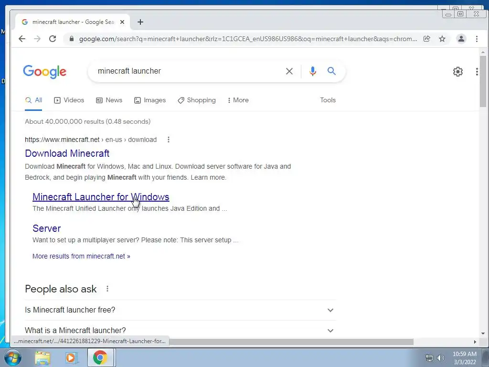
Task: Switch to the Shopping tab
Action: coord(197,100)
